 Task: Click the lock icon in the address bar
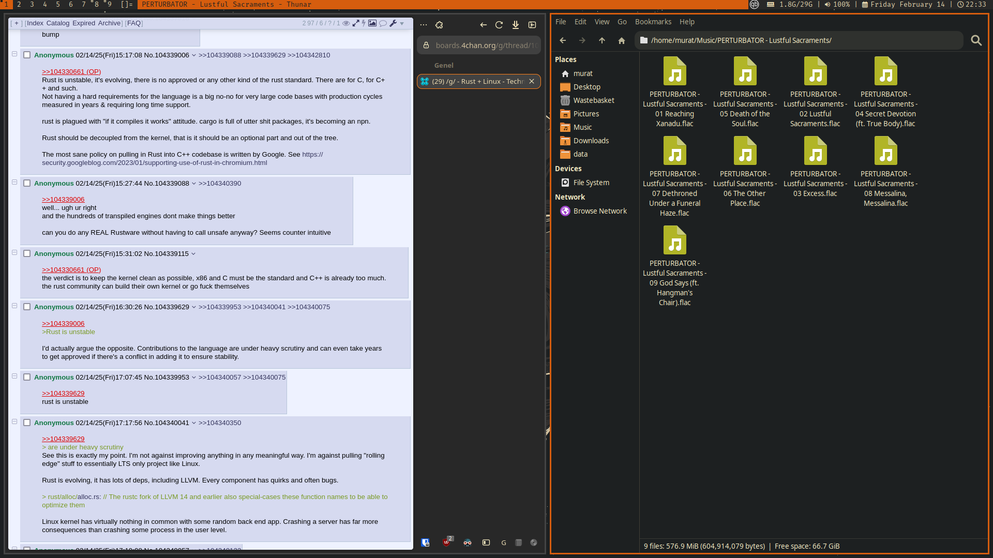[x=426, y=46]
